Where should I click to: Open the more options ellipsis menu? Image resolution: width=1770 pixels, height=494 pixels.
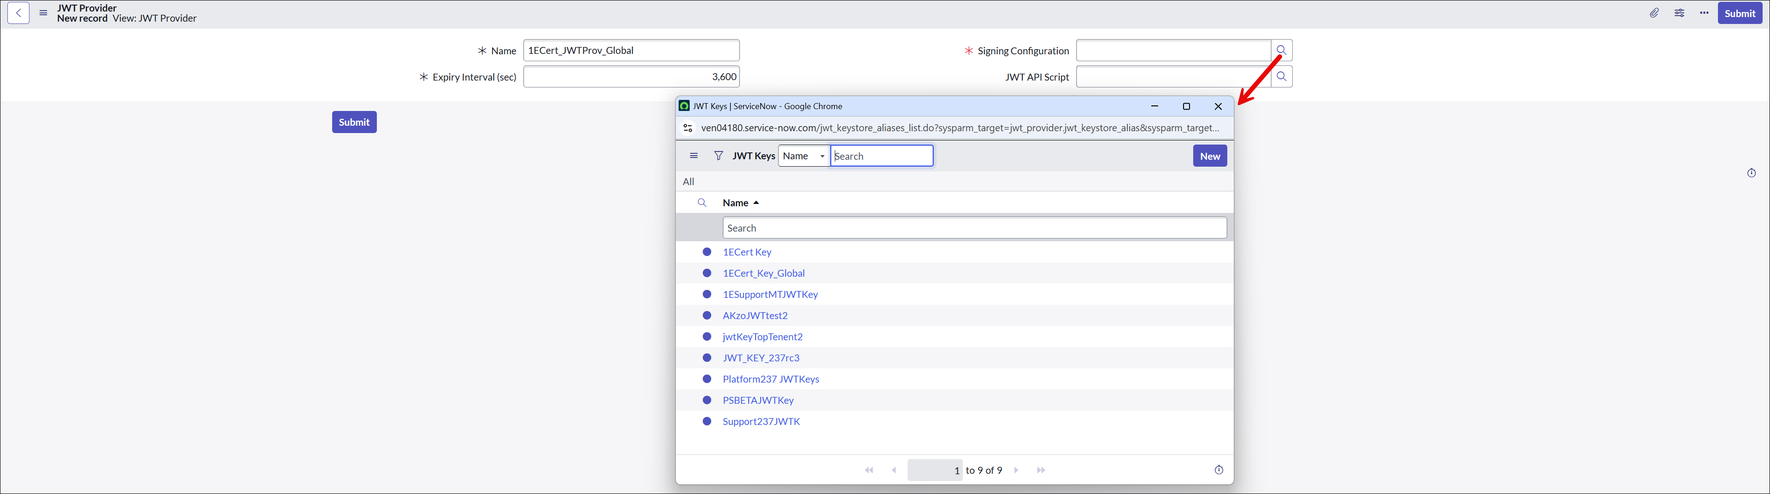click(x=1704, y=13)
